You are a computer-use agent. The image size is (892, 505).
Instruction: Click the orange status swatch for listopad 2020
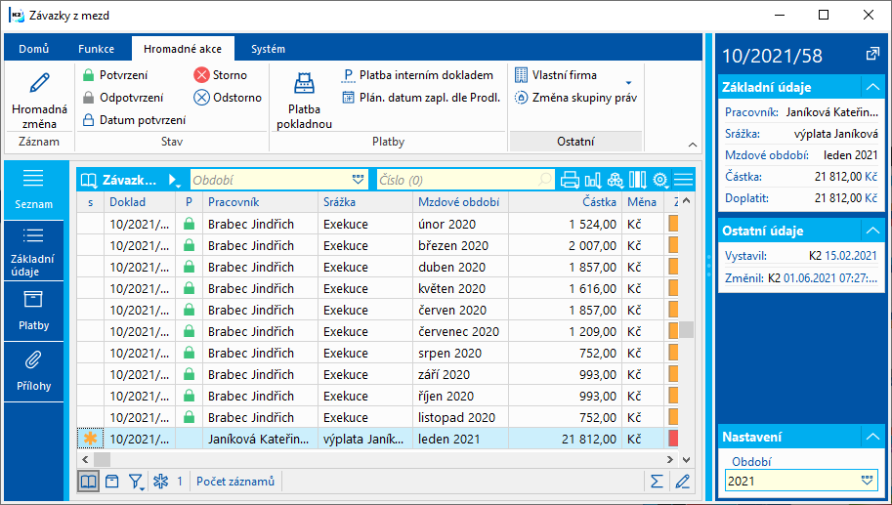pos(673,417)
